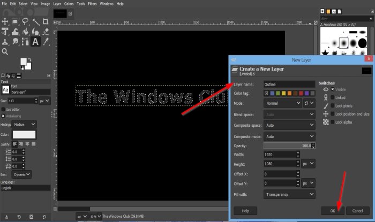This screenshot has width=375, height=222.
Task: Select the Zoom magnifier tool
Action: [5, 51]
